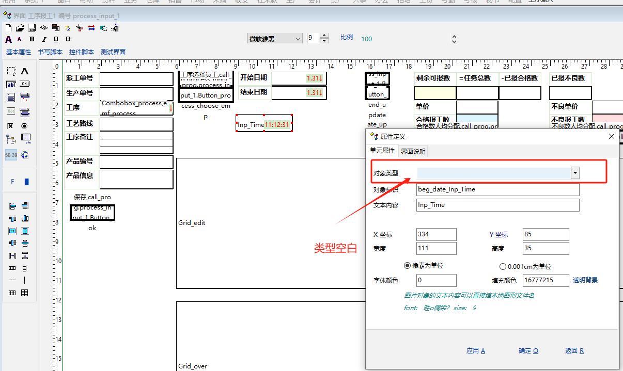The width and height of the screenshot is (623, 371).
Task: Click the scissors cut icon
Action: 80,28
